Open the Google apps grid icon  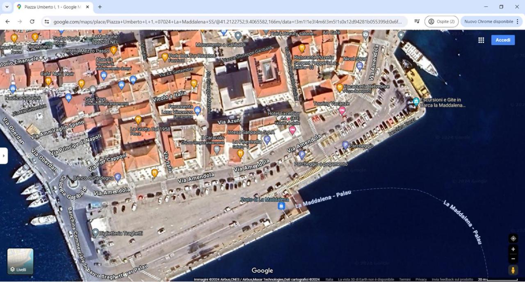(x=481, y=40)
